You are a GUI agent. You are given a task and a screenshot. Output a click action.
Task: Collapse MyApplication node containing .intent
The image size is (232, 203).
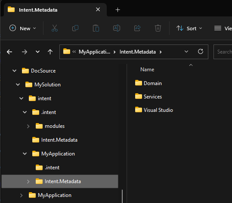(25, 154)
